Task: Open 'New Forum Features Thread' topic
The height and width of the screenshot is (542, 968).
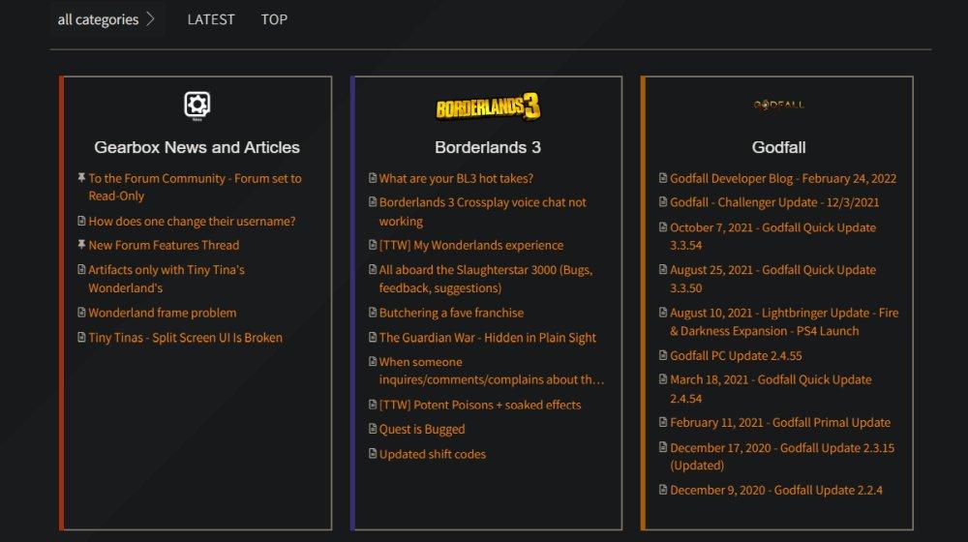Action: 164,245
